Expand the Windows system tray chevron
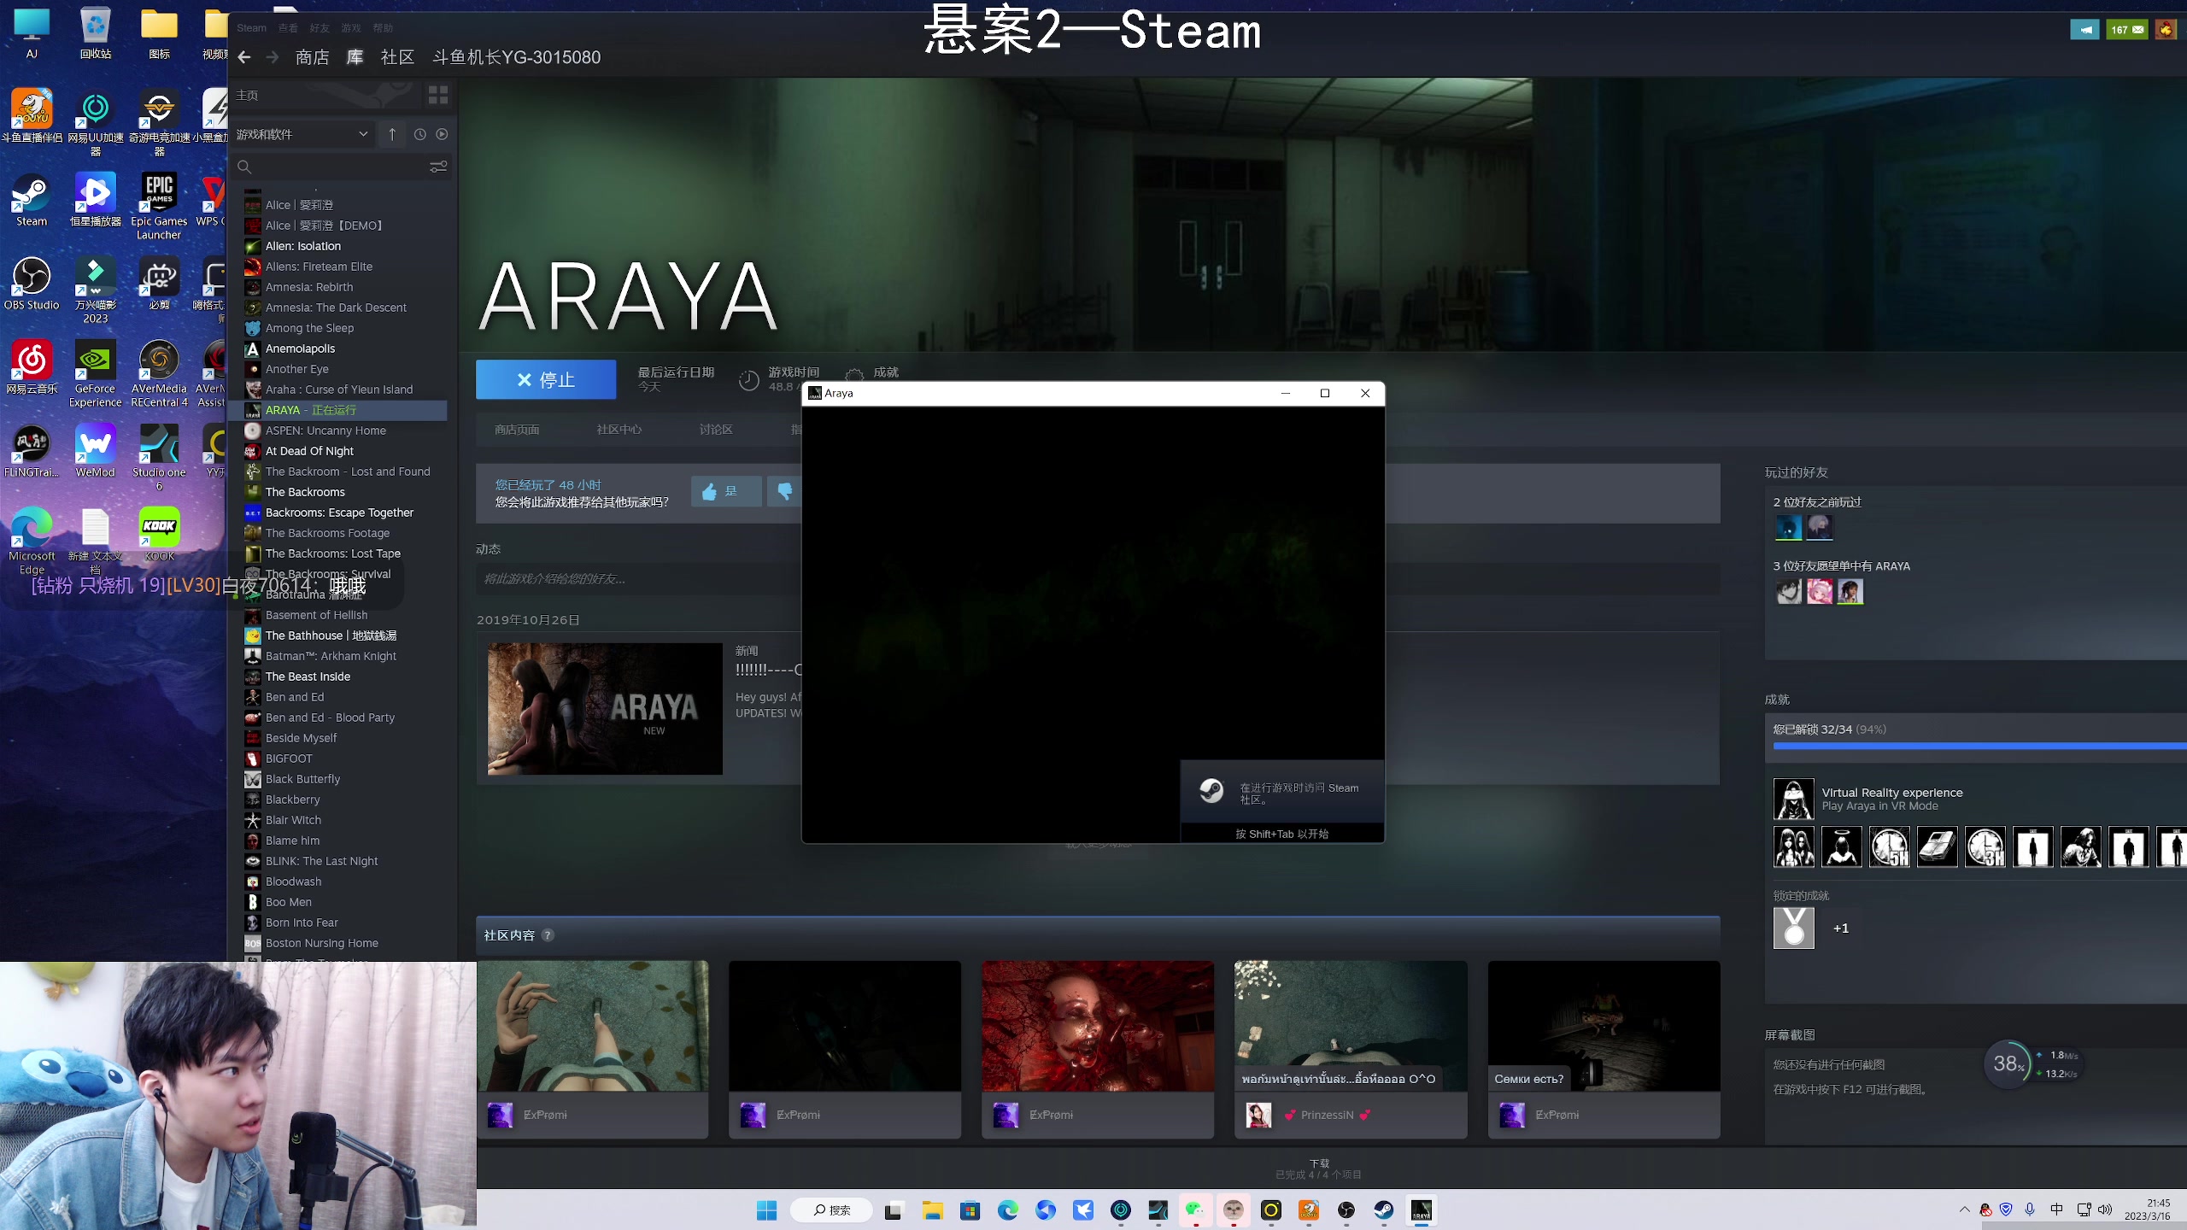Image resolution: width=2187 pixels, height=1230 pixels. [1964, 1209]
